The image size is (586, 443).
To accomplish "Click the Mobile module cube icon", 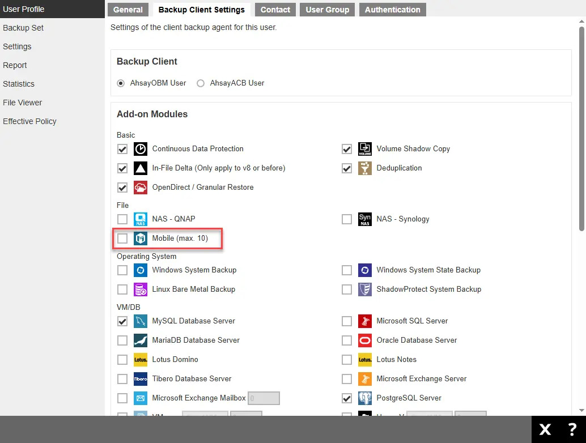I will pyautogui.click(x=140, y=238).
